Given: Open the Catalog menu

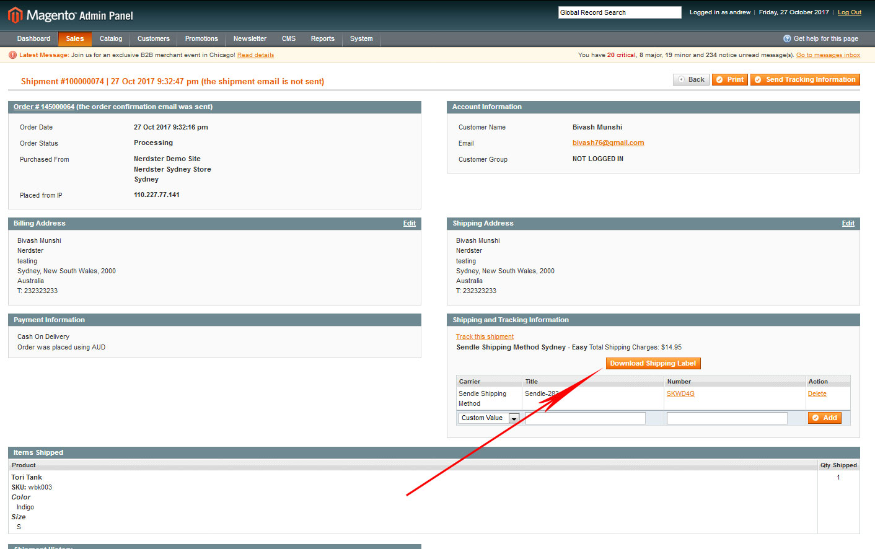Looking at the screenshot, I should pos(111,38).
